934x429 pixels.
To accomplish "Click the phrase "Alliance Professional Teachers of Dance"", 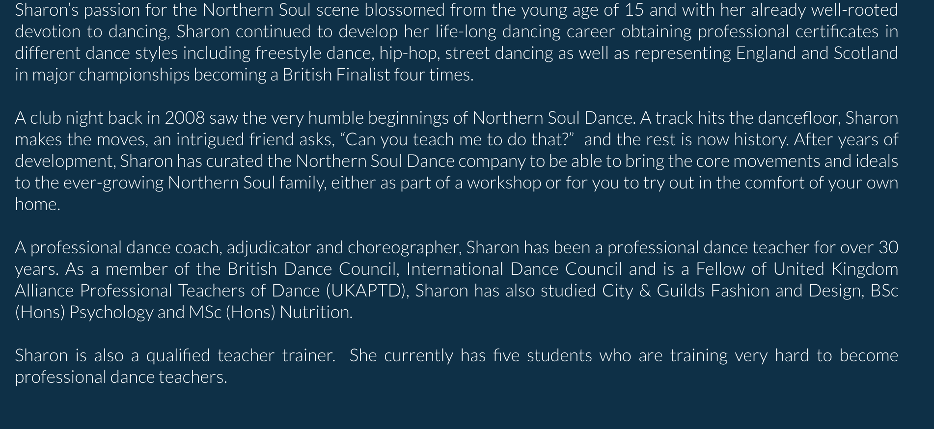I will (x=167, y=291).
